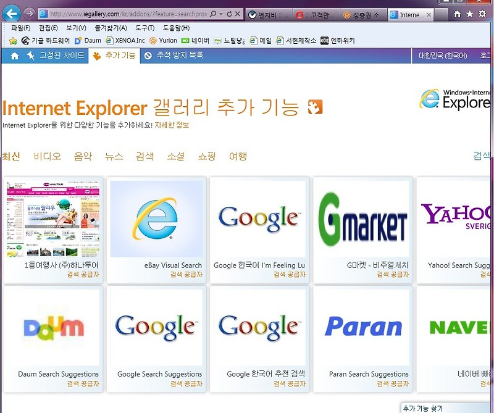494x413 pixels.
Task: Open the Google Search Suggestions tile
Action: click(156, 339)
